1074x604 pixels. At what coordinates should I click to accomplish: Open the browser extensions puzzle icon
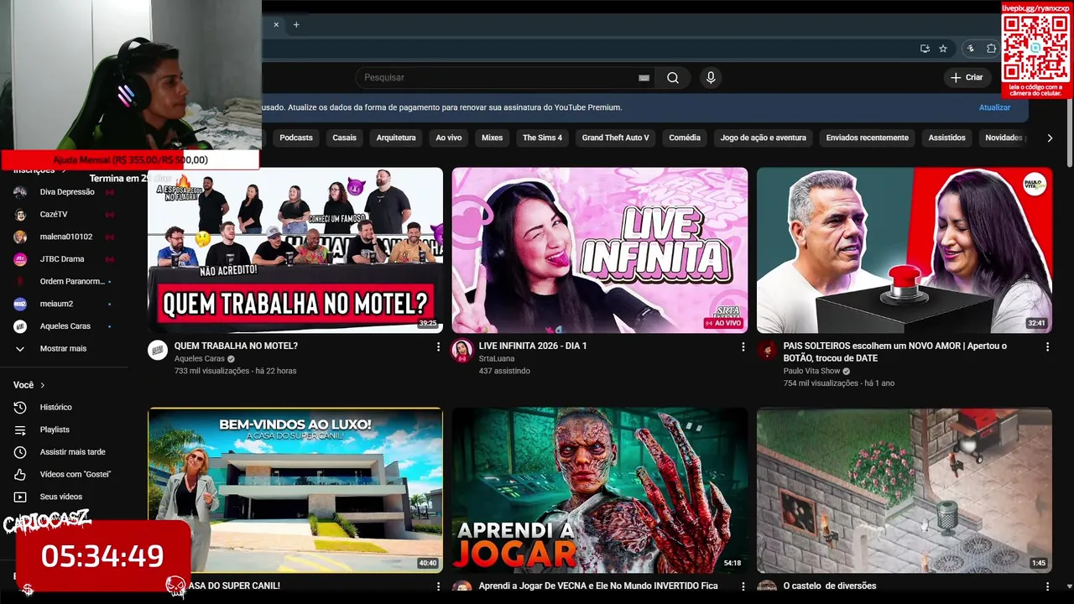click(x=991, y=49)
